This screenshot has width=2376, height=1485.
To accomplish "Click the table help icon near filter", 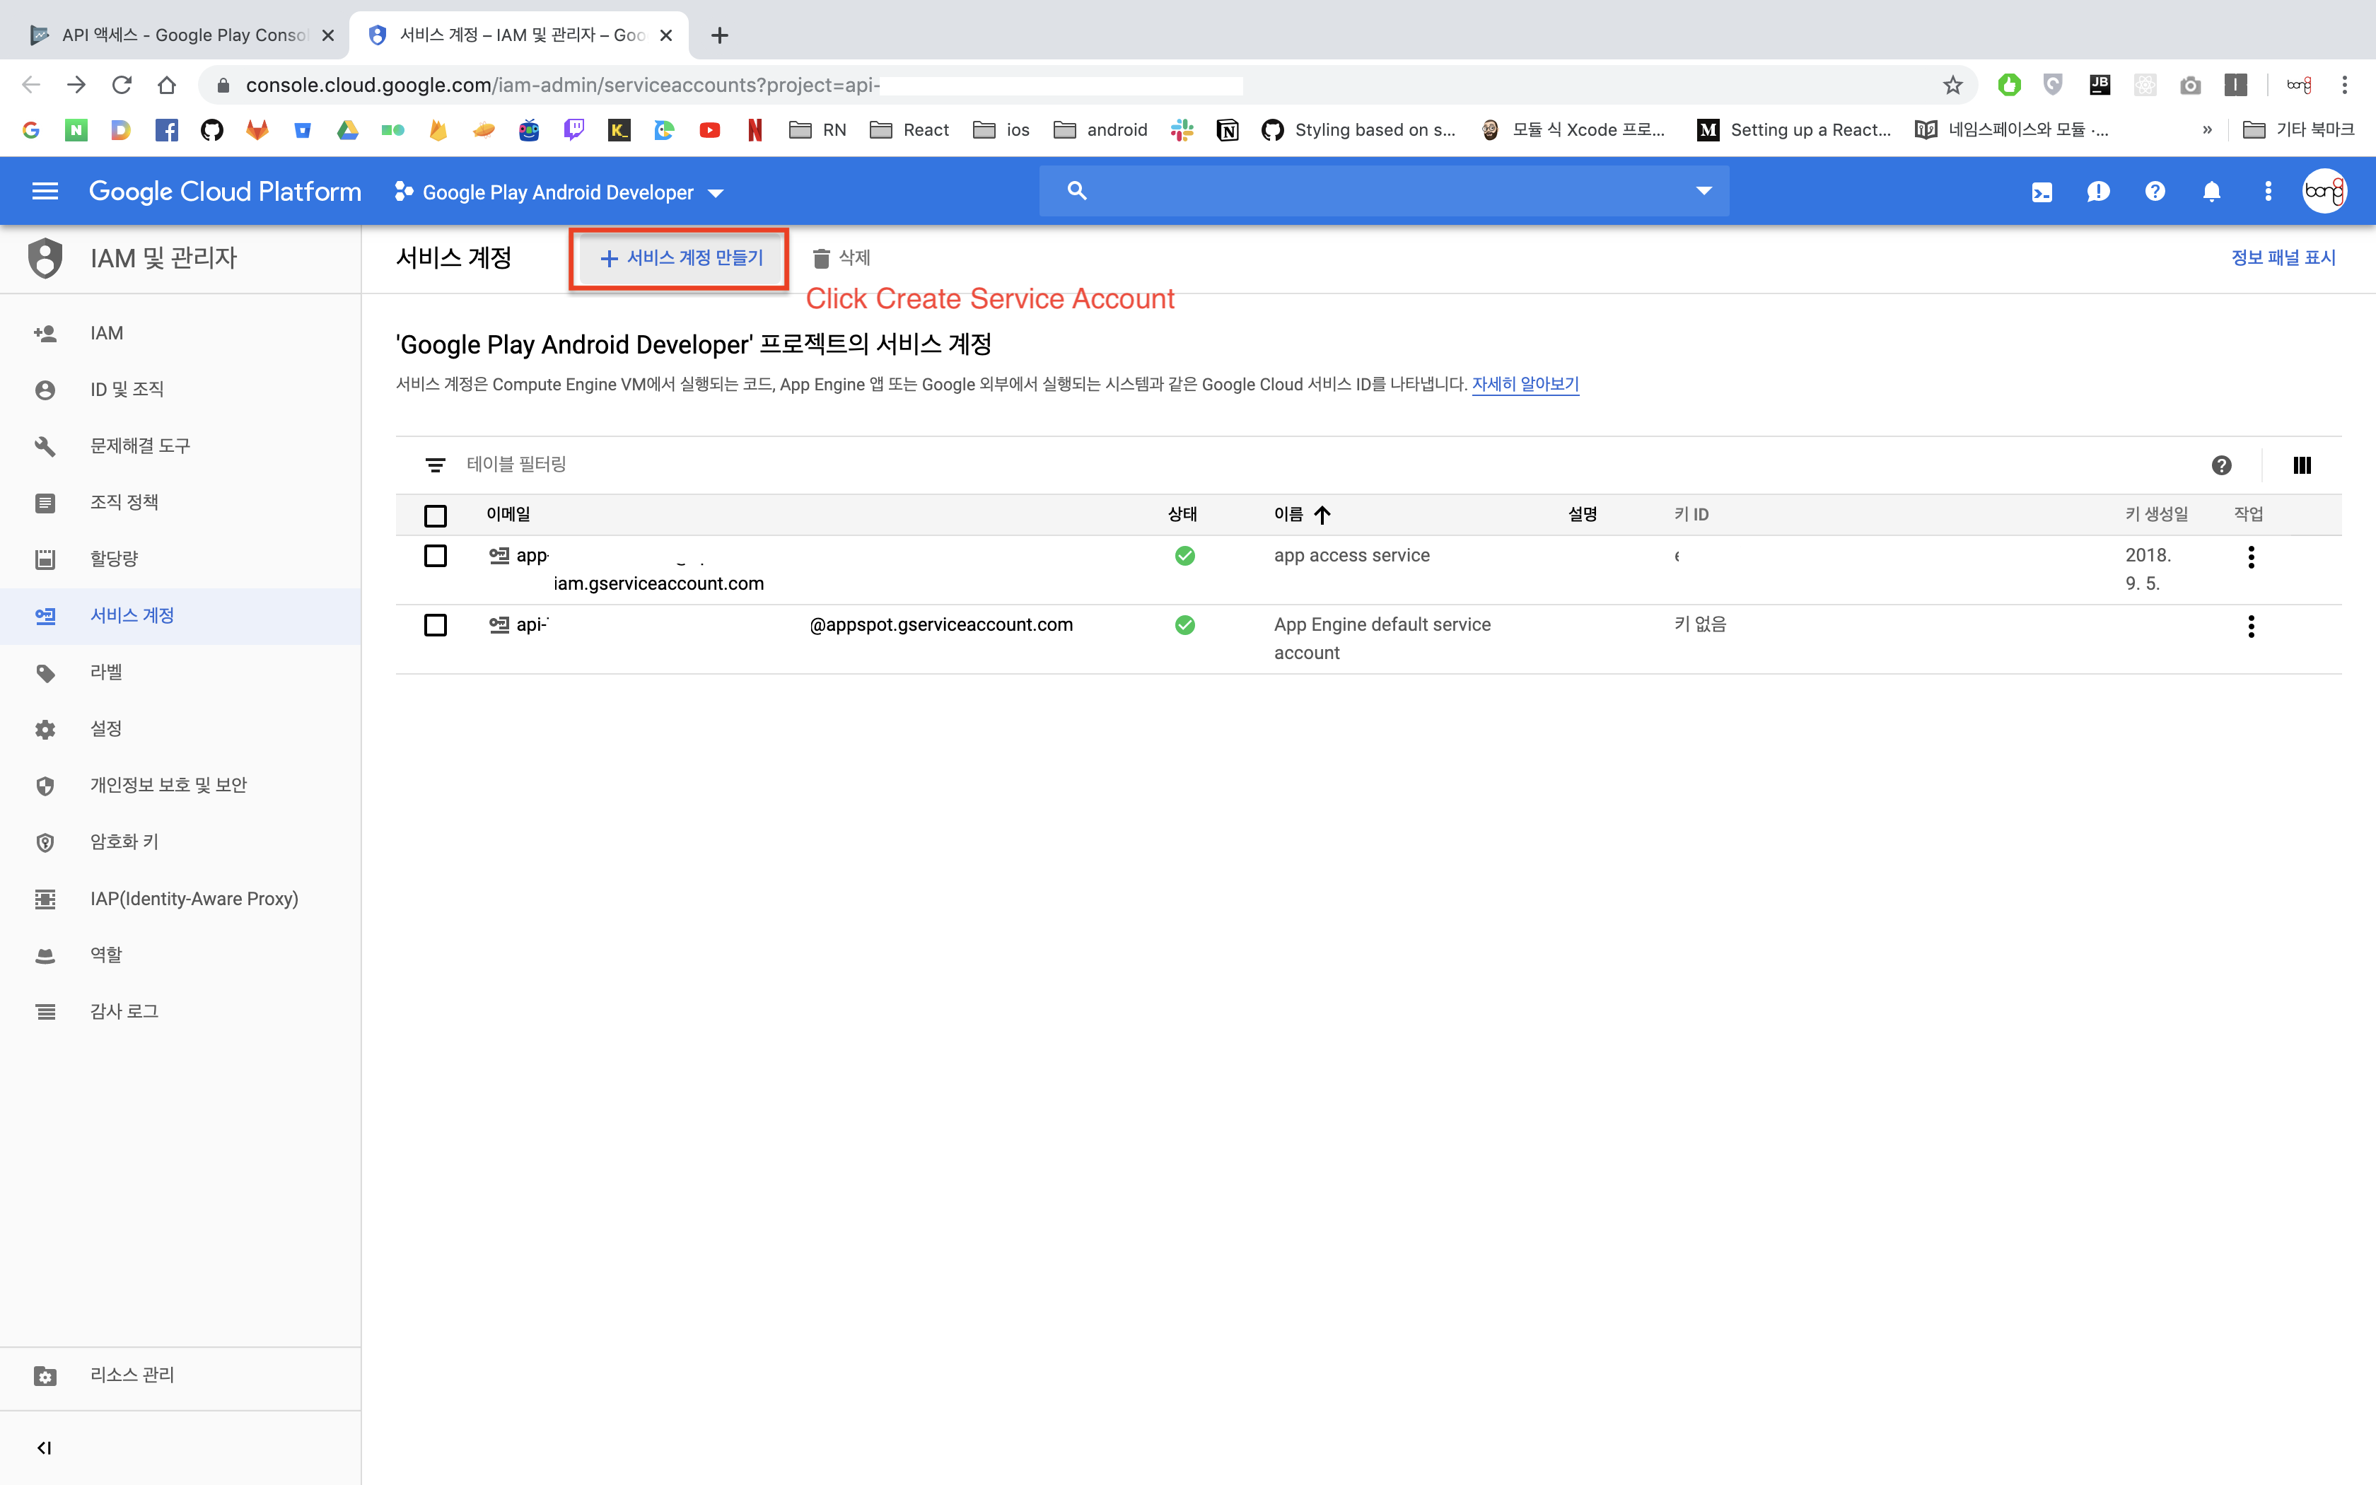I will coord(2221,465).
